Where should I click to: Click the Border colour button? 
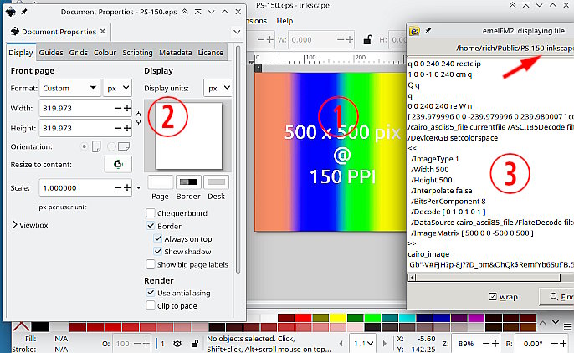point(189,182)
